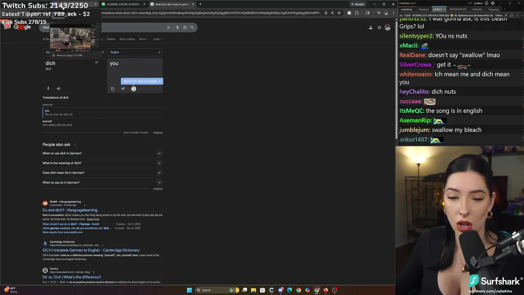
Task: Swap translation languages arrows icon
Action: coord(103,52)
